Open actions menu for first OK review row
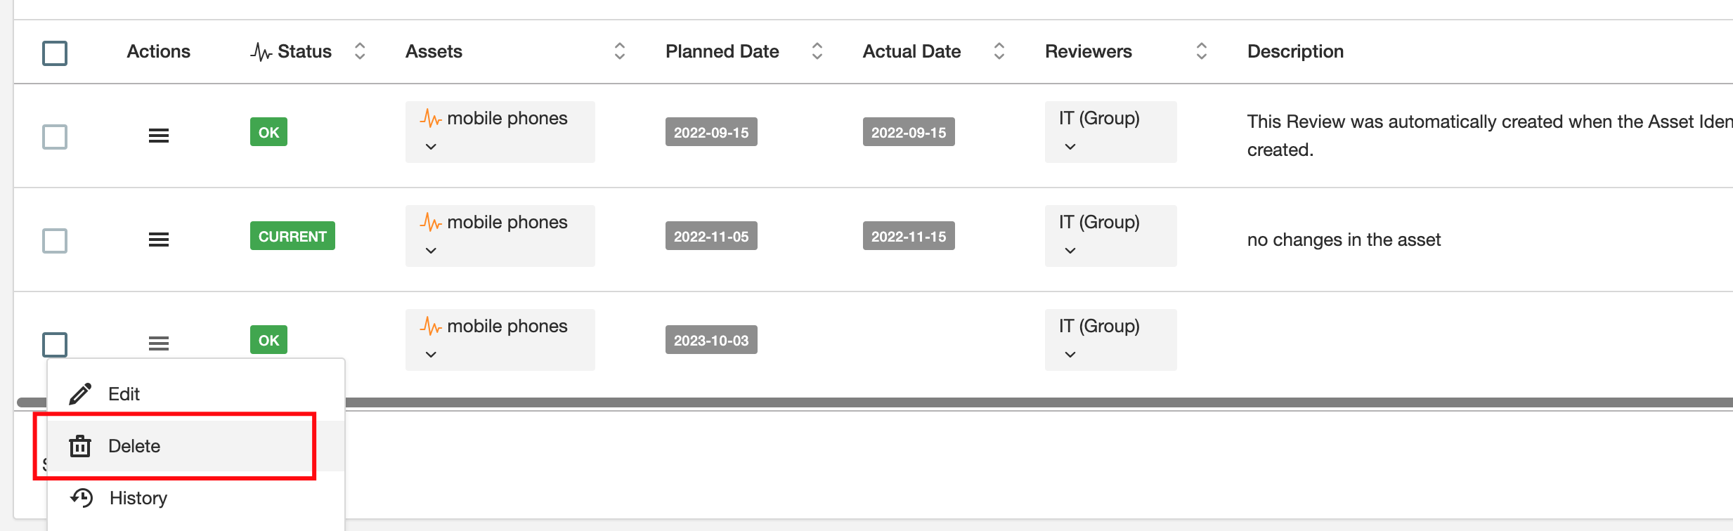Image resolution: width=1733 pixels, height=531 pixels. click(158, 136)
